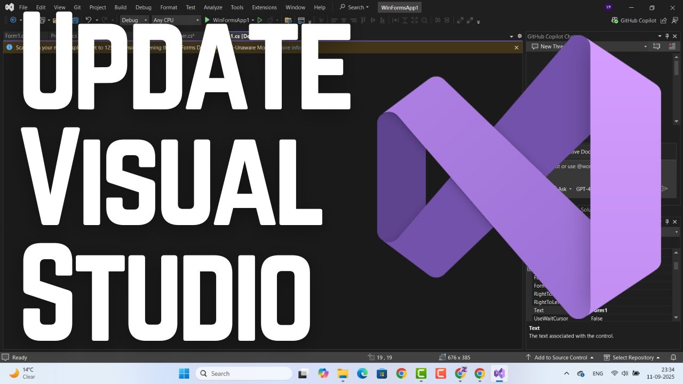
Task: Pin the GitHub Copilot Chat panel
Action: coord(667,36)
